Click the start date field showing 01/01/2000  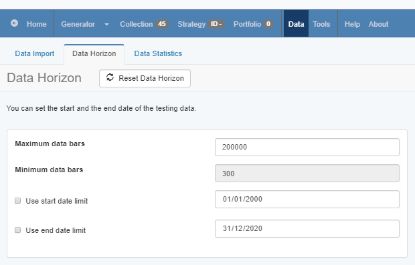[307, 200]
